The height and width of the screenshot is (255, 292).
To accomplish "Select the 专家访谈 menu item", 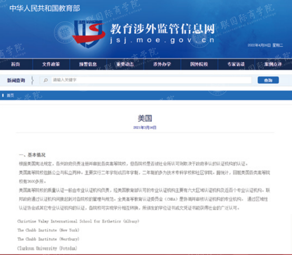I will coord(236,64).
